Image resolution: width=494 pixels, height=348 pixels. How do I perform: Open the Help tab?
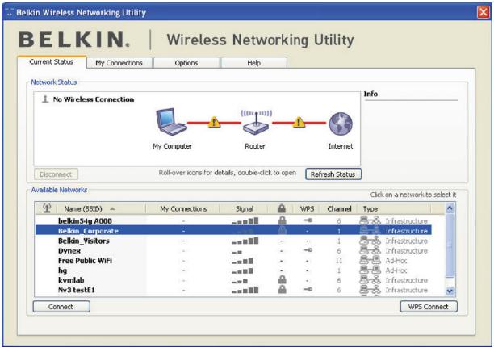click(x=253, y=63)
